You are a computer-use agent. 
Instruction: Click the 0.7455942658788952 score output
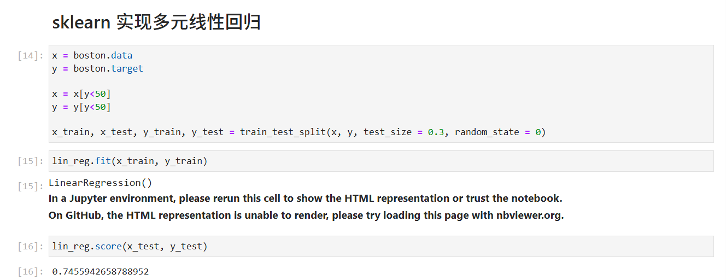coord(101,271)
